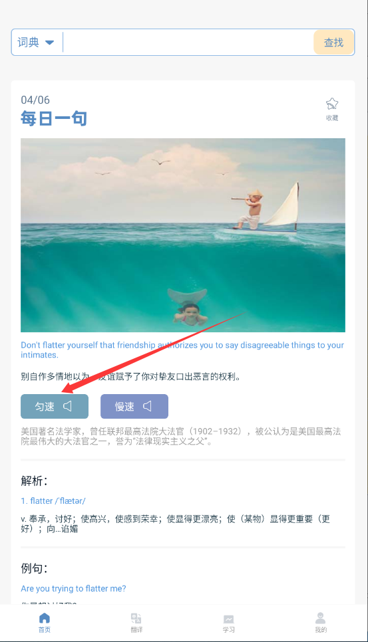Tap the speaker icon in 慢速 button
This screenshot has height=642, width=368.
(x=148, y=406)
